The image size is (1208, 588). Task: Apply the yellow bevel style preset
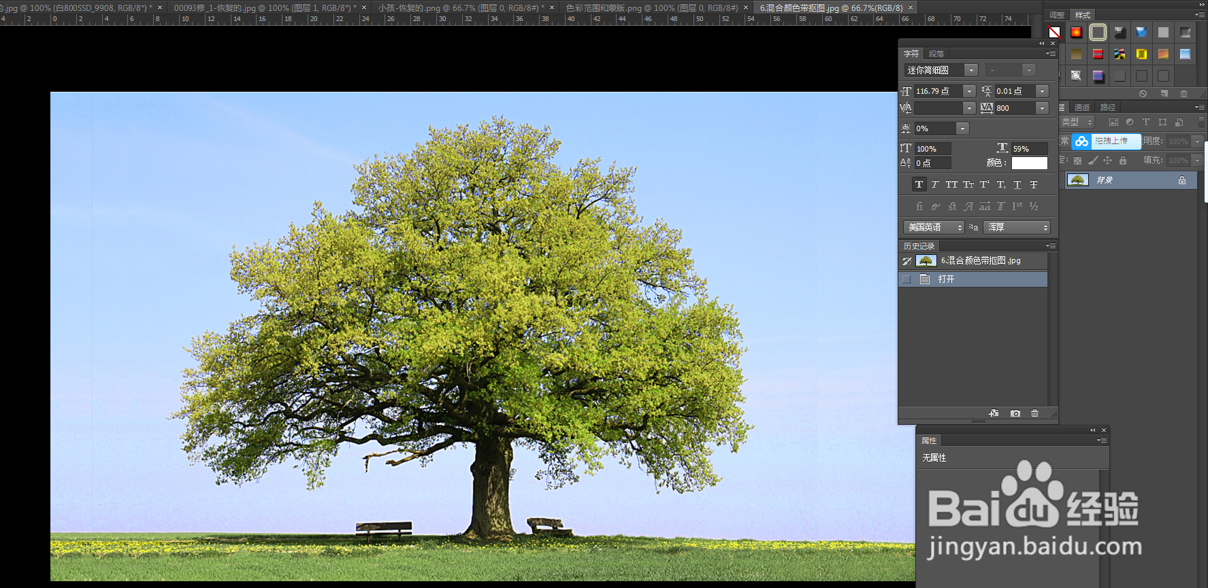tap(1141, 54)
